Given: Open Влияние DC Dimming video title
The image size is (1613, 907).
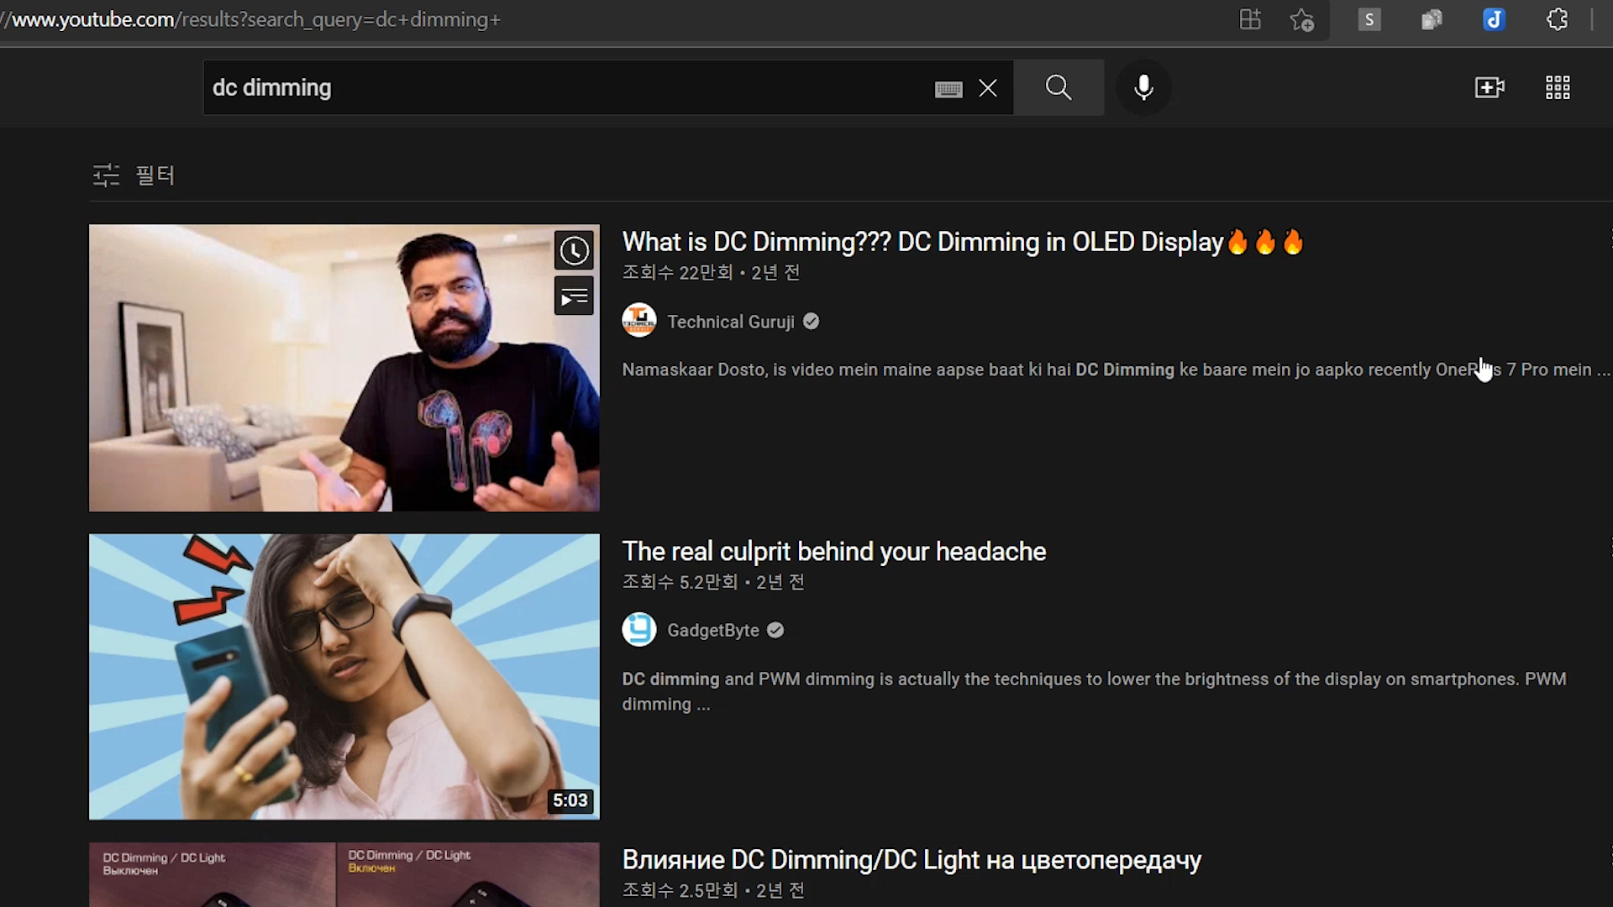Looking at the screenshot, I should point(912,860).
